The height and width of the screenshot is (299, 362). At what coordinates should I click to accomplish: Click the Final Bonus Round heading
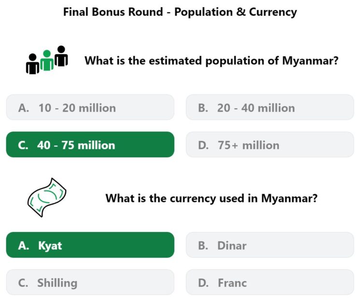(180, 12)
